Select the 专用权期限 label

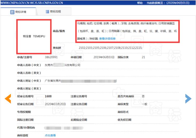[x=24, y=112]
